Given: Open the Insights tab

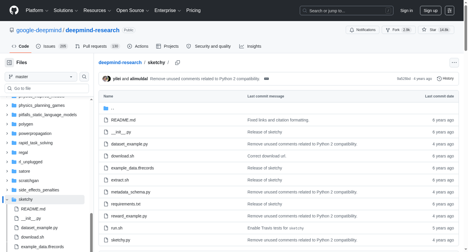Looking at the screenshot, I should [250, 46].
